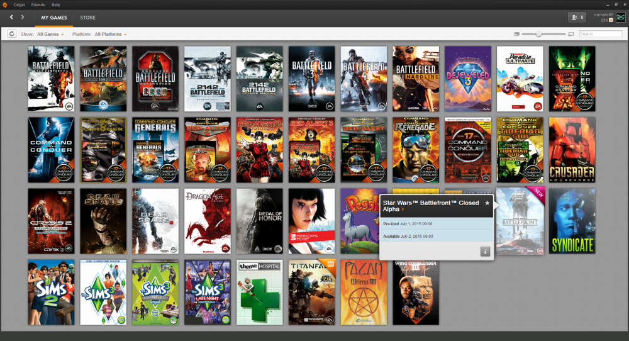The height and width of the screenshot is (341, 629).
Task: Select the Mirror's Edge tile
Action: pos(312,221)
